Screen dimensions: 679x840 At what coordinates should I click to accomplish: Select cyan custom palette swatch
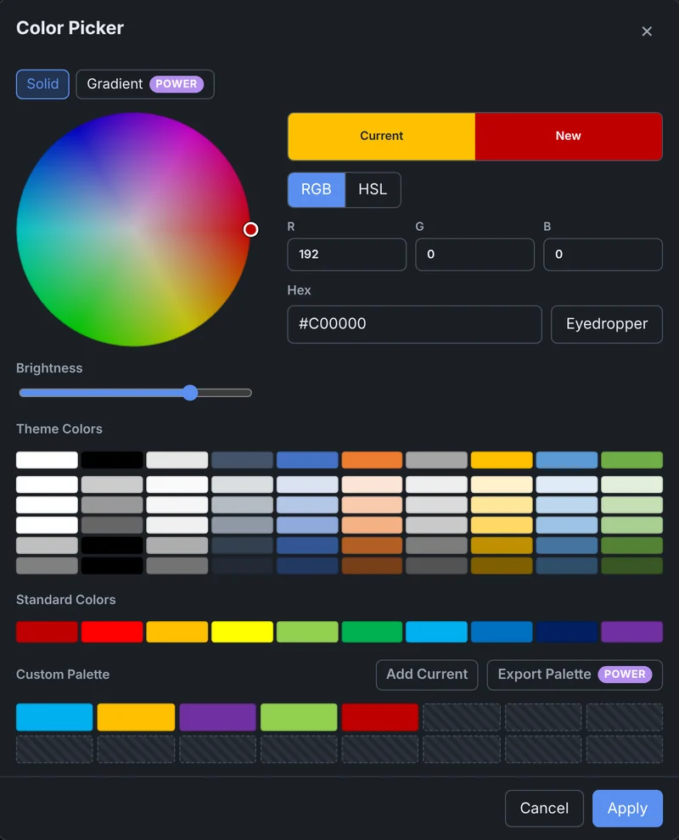click(x=54, y=717)
